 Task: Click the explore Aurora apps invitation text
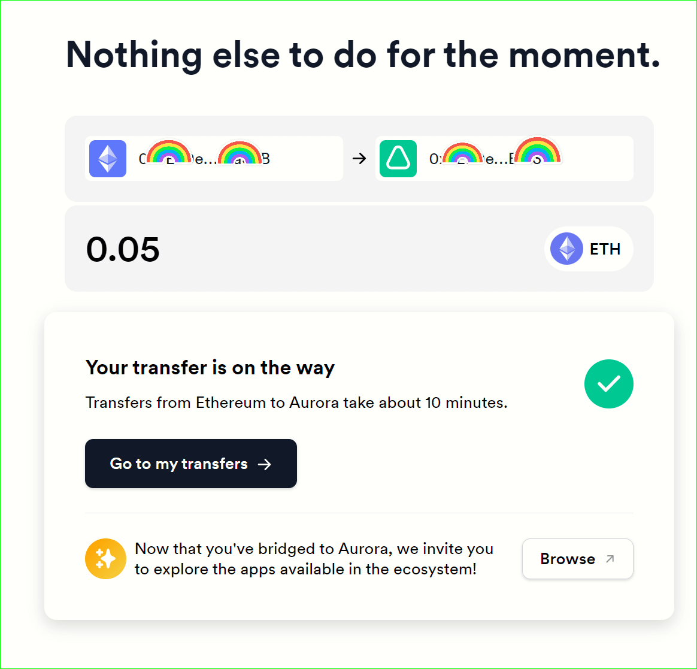coord(314,559)
